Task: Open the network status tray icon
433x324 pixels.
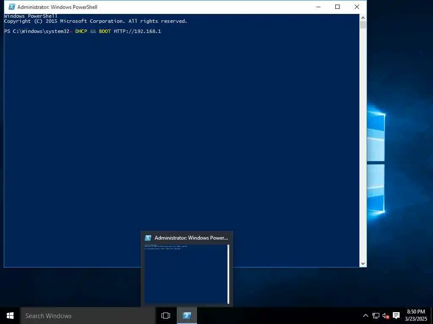Action: coord(376,316)
